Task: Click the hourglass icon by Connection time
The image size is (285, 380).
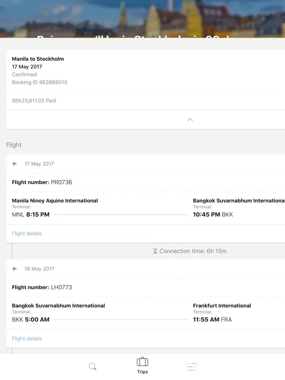Action: 155,251
